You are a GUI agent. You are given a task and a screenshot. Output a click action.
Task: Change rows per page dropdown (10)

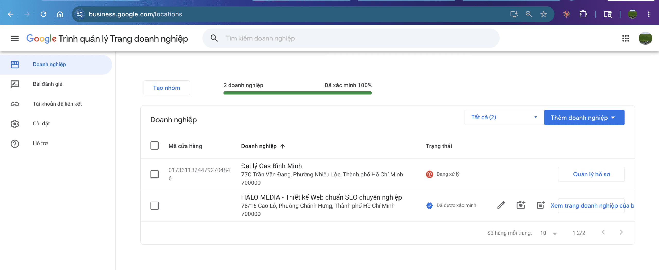point(549,233)
